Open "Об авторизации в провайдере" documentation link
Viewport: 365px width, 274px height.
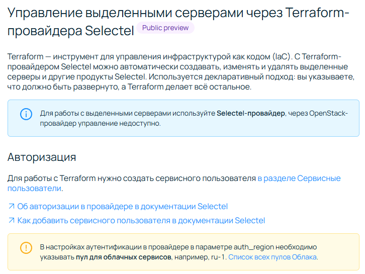[122, 207]
